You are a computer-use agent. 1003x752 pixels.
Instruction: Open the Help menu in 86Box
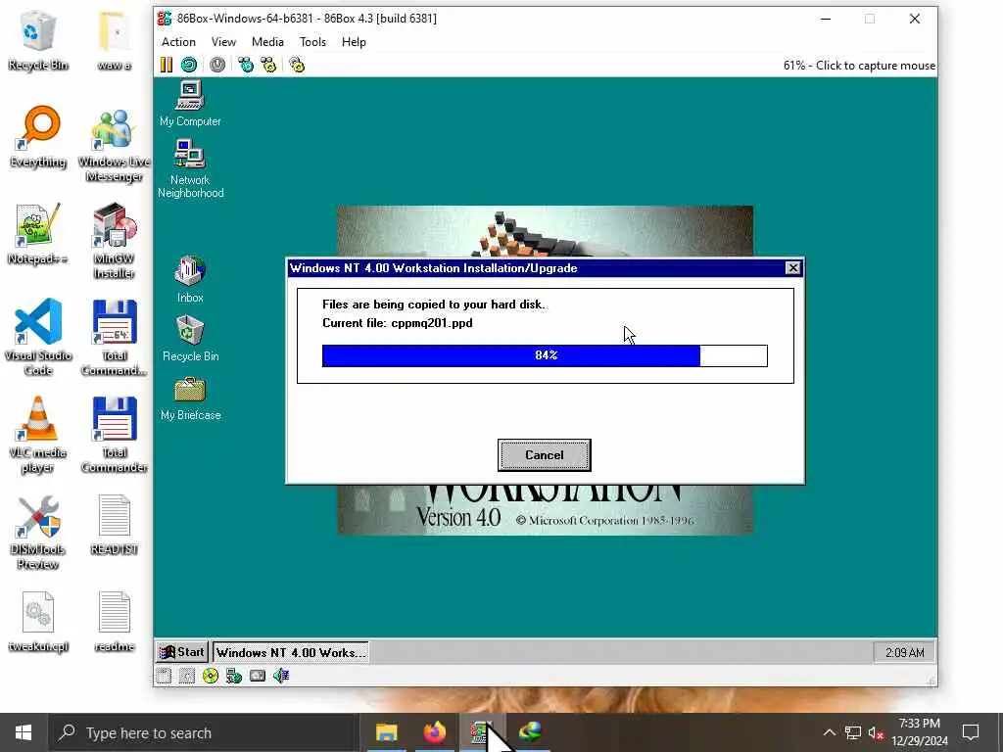[354, 41]
